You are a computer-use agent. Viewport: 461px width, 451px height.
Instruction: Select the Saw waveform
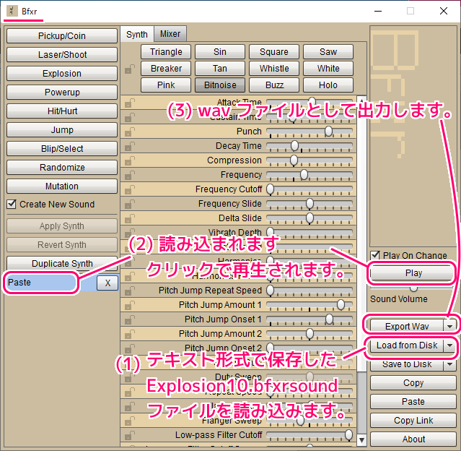click(328, 52)
